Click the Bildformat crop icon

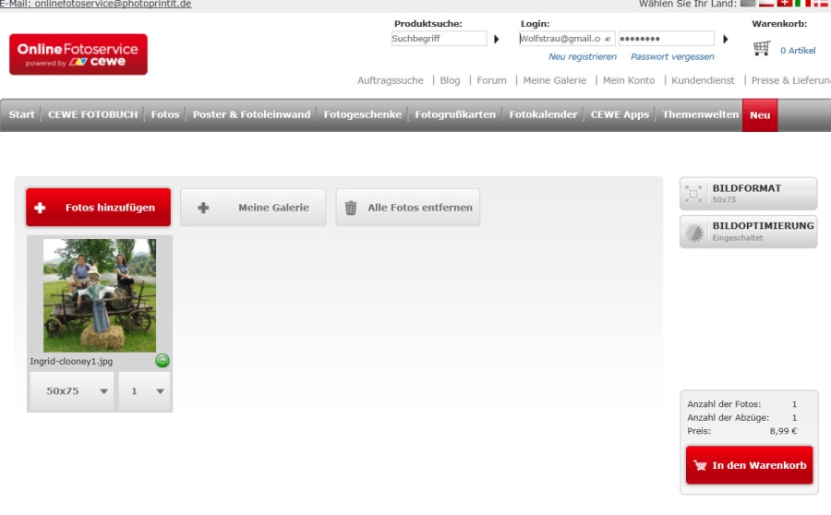(x=693, y=194)
